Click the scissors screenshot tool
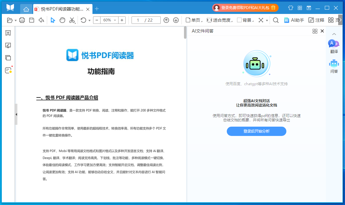345x205 pixels. pyautogui.click(x=72, y=20)
